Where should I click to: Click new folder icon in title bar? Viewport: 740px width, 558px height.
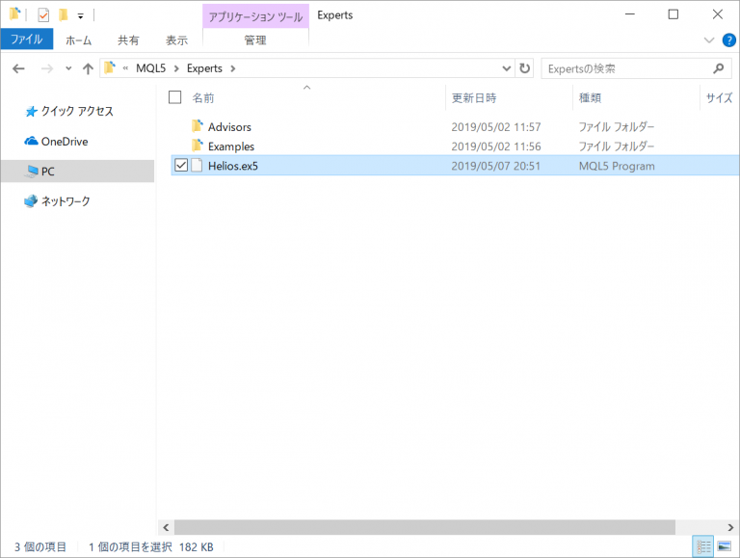[x=63, y=14]
